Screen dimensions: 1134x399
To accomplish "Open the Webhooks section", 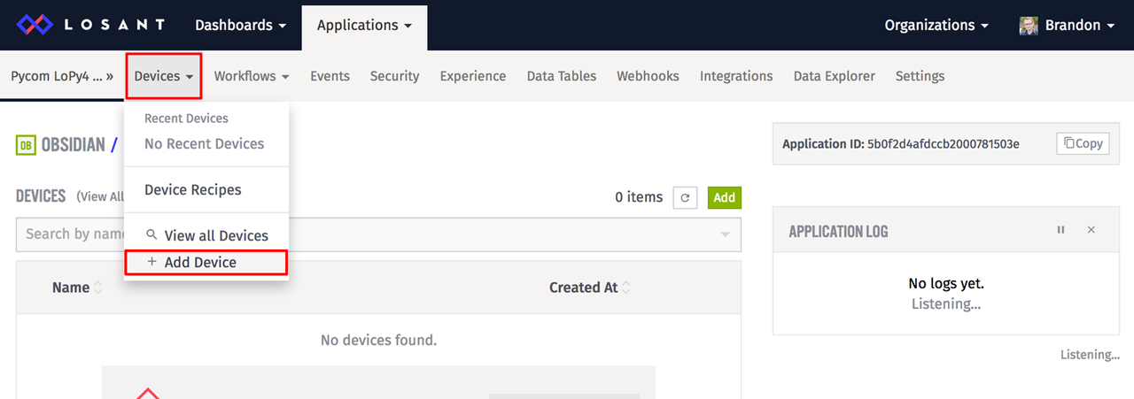I will [648, 76].
